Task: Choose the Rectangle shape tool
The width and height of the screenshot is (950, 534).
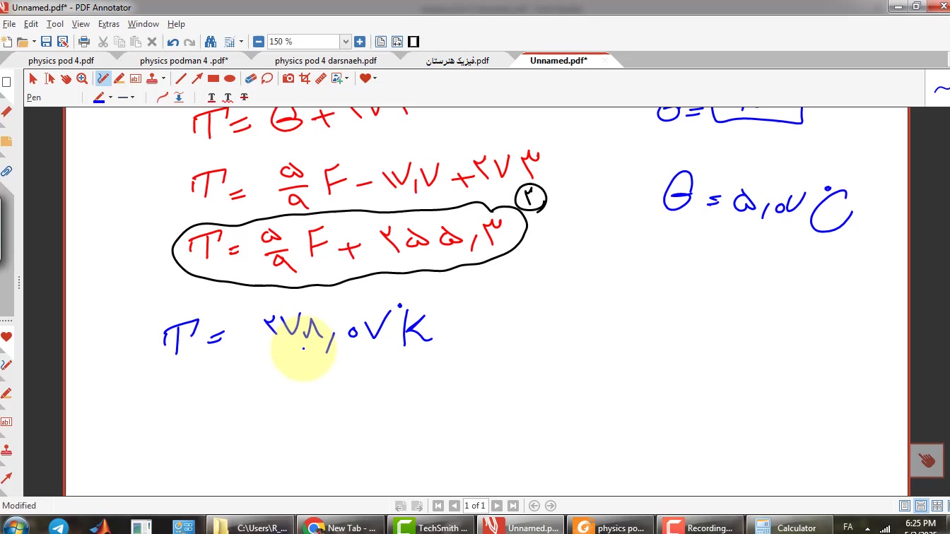Action: [x=213, y=78]
